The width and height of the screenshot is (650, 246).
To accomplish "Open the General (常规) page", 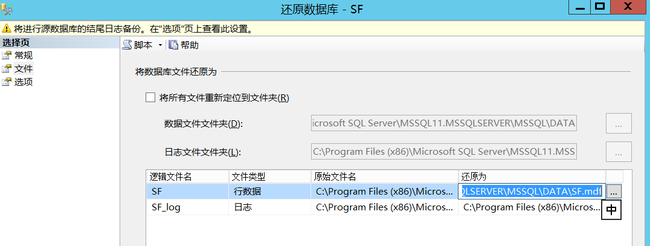I will click(x=24, y=56).
